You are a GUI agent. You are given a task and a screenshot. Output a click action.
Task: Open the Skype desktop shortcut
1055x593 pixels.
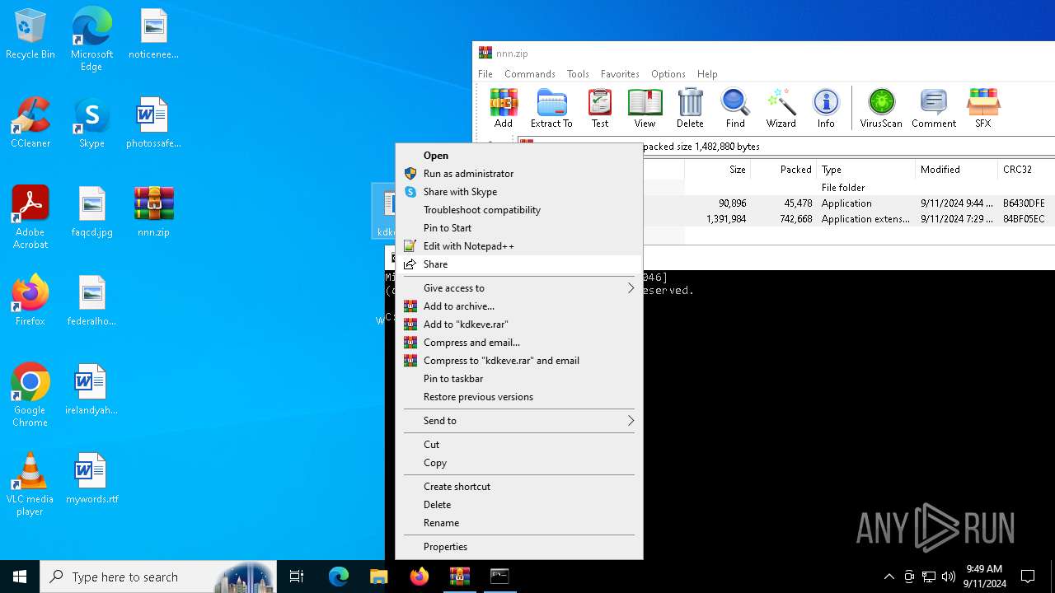click(x=91, y=123)
